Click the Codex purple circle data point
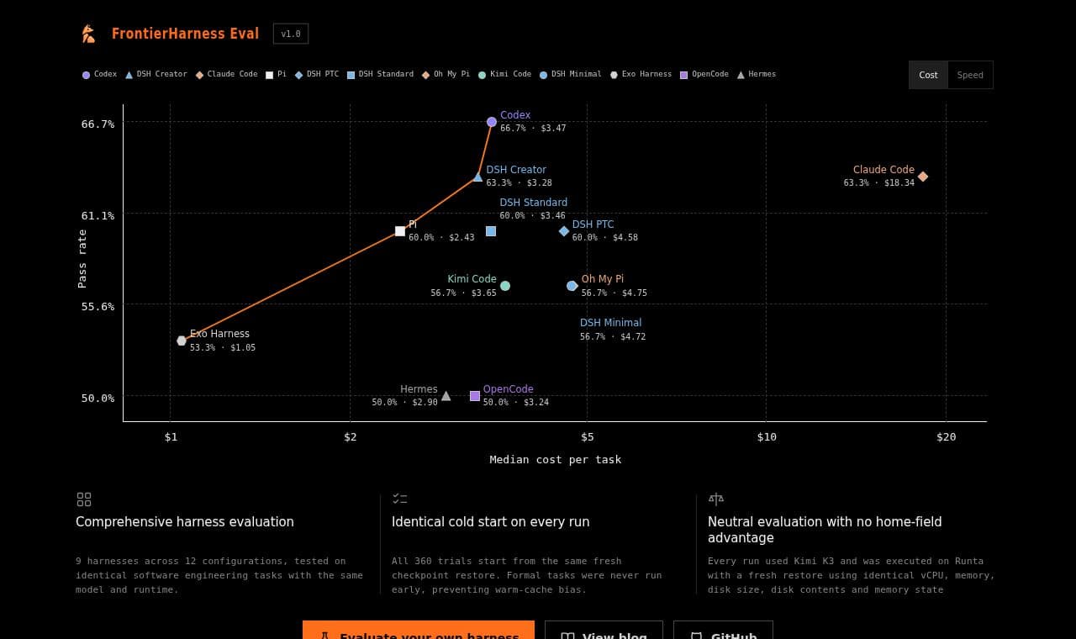The width and height of the screenshot is (1076, 639). coord(492,122)
